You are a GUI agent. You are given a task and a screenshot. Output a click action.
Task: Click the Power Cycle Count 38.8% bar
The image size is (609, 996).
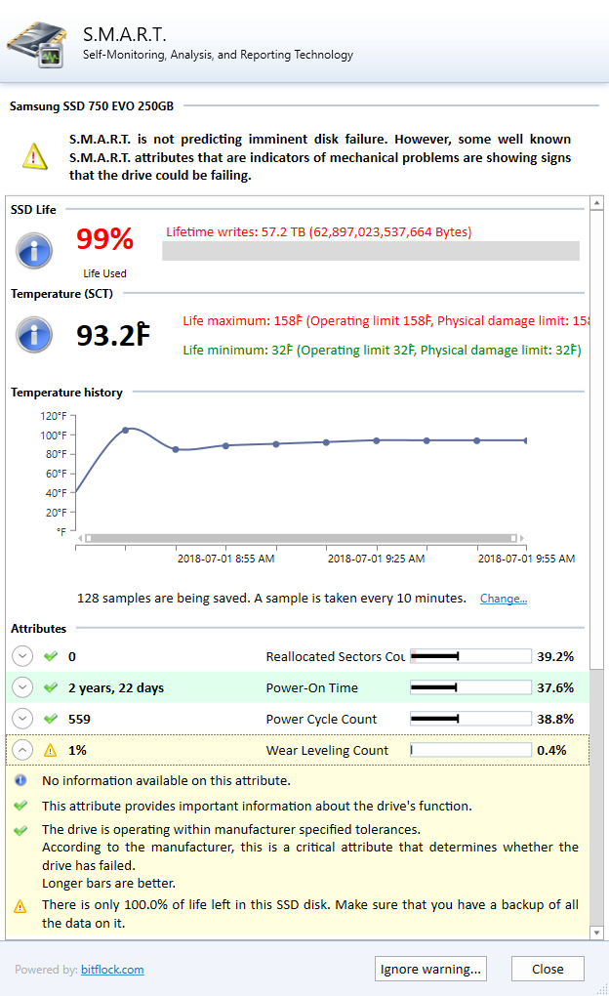[470, 719]
